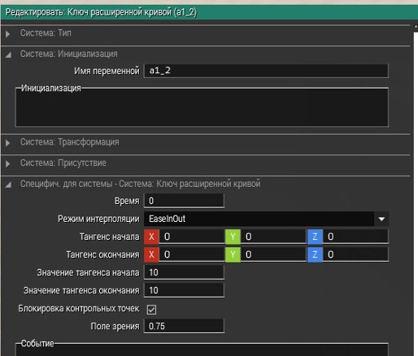Click the Z field of Тангенс окончания
Image resolution: width=418 pixels, height=356 pixels.
355,254
